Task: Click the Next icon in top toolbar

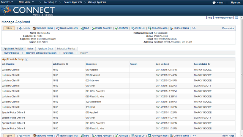Action: pyautogui.click(x=82, y=28)
